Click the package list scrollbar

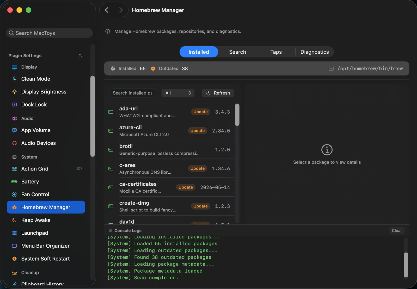point(237,115)
